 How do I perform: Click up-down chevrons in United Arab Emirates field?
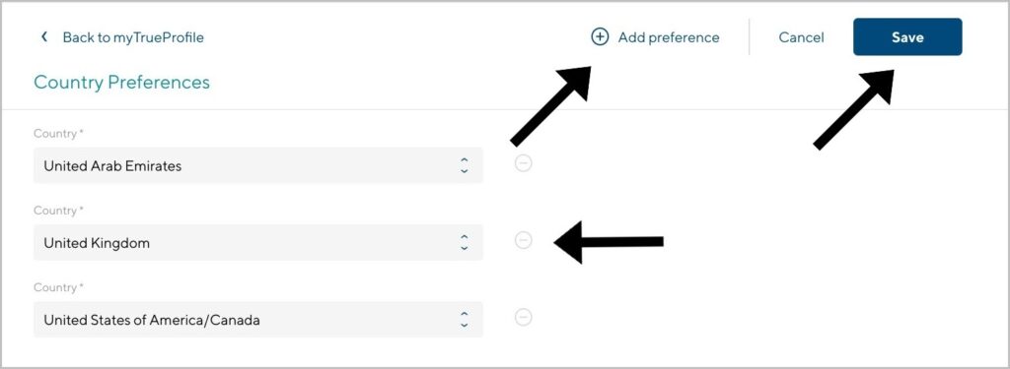click(x=464, y=166)
